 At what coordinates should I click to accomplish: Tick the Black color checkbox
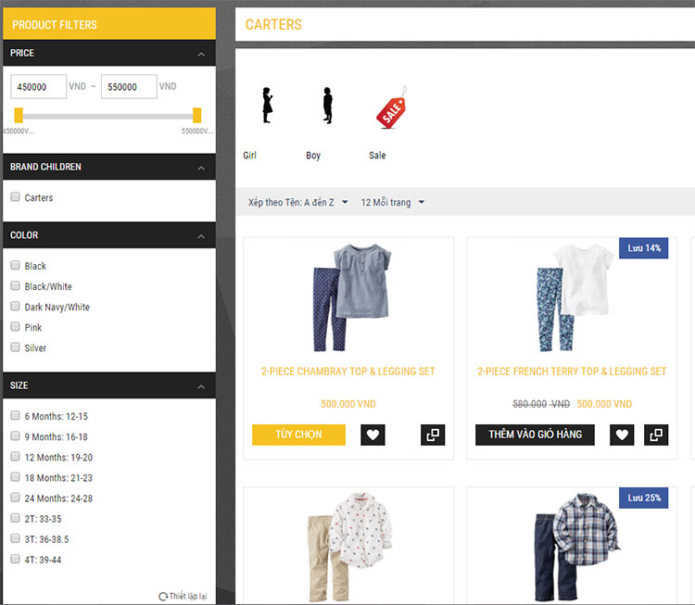click(15, 265)
